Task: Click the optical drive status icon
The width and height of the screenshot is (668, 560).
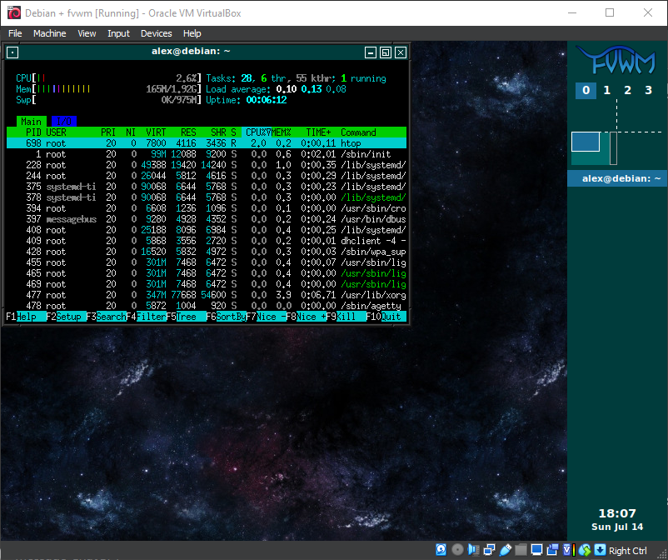Action: 457,550
